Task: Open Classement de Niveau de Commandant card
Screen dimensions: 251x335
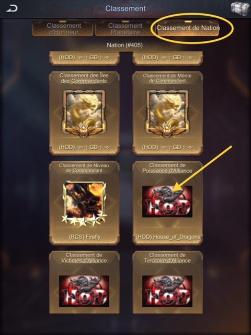Action: click(84, 203)
